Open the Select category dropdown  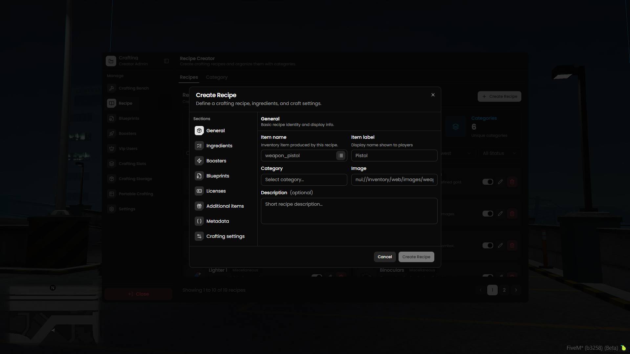click(x=304, y=180)
